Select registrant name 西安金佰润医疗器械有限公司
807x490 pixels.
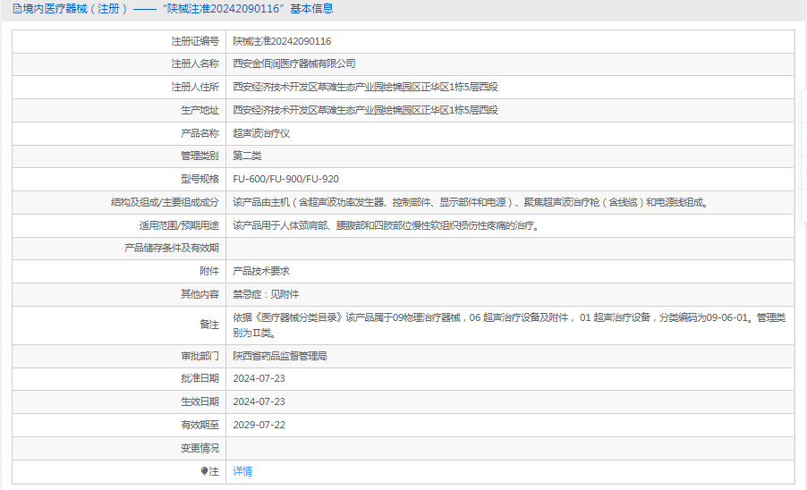pos(294,63)
